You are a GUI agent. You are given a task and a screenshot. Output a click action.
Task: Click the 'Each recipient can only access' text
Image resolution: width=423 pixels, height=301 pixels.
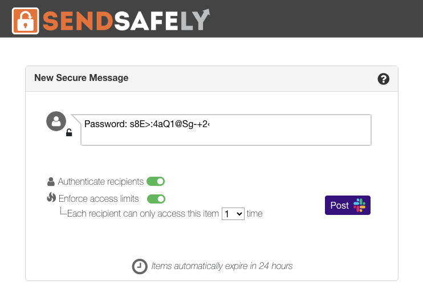tap(143, 214)
